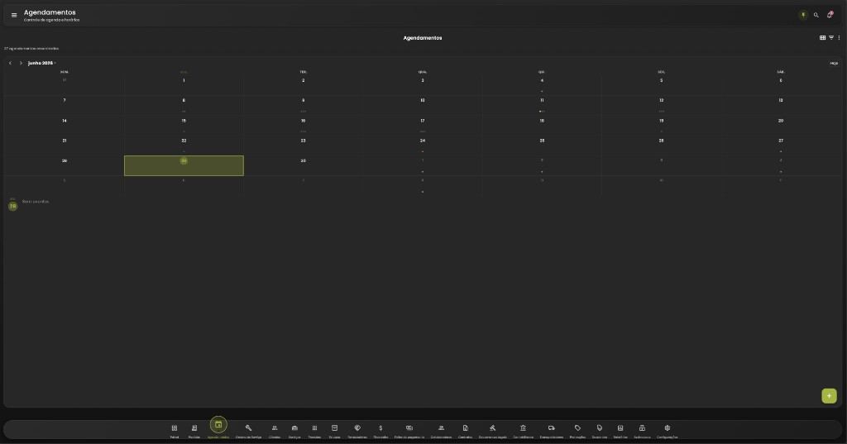Switch to calendar grid view icon
This screenshot has width=847, height=444.
point(822,38)
